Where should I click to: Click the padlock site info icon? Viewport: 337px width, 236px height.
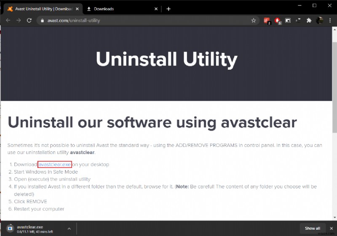pyautogui.click(x=43, y=21)
